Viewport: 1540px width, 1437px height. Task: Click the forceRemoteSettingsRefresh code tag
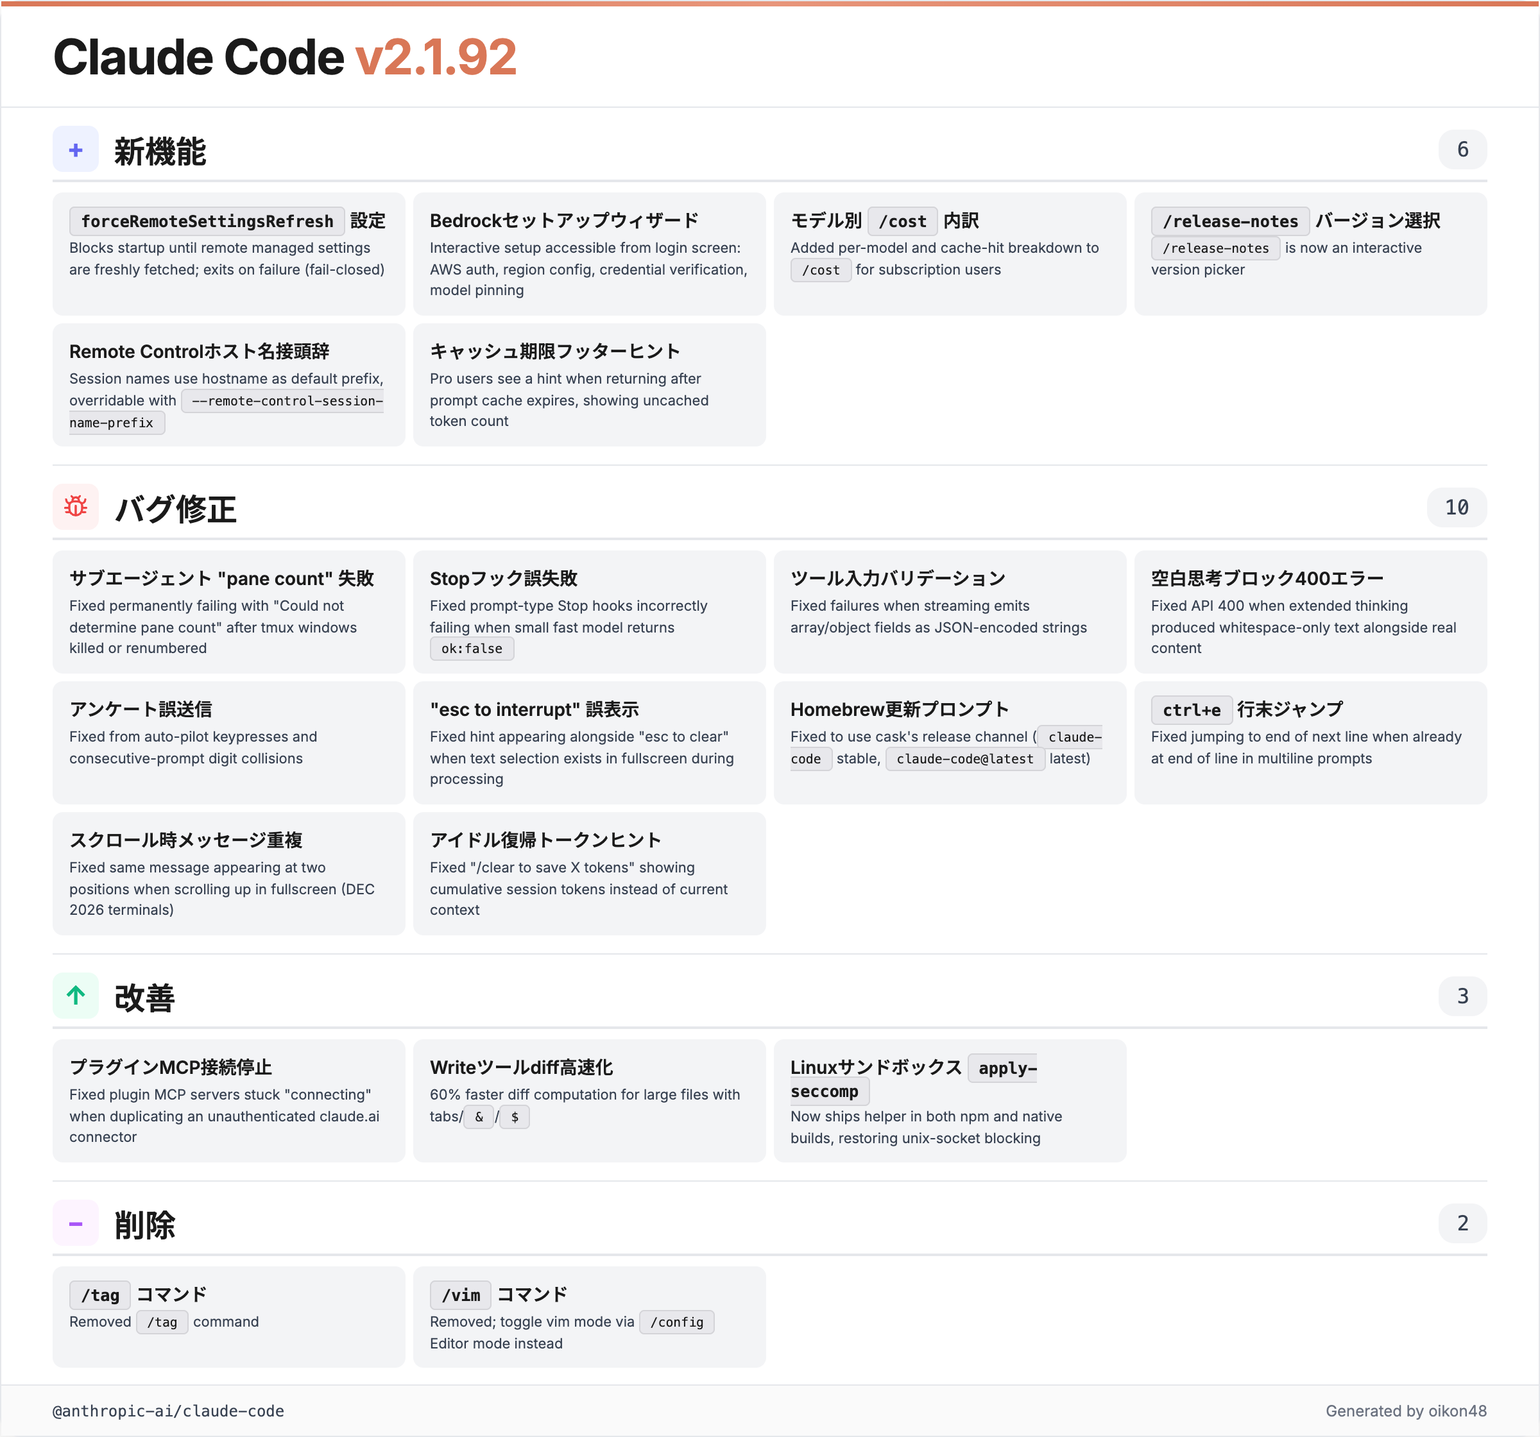pos(207,221)
